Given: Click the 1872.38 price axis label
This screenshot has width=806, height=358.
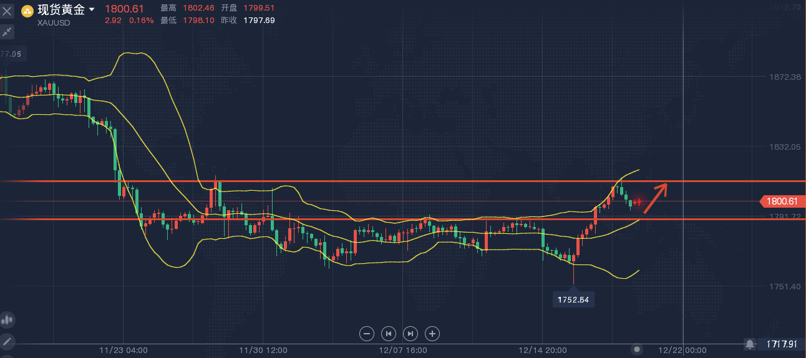Looking at the screenshot, I should pyautogui.click(x=784, y=77).
